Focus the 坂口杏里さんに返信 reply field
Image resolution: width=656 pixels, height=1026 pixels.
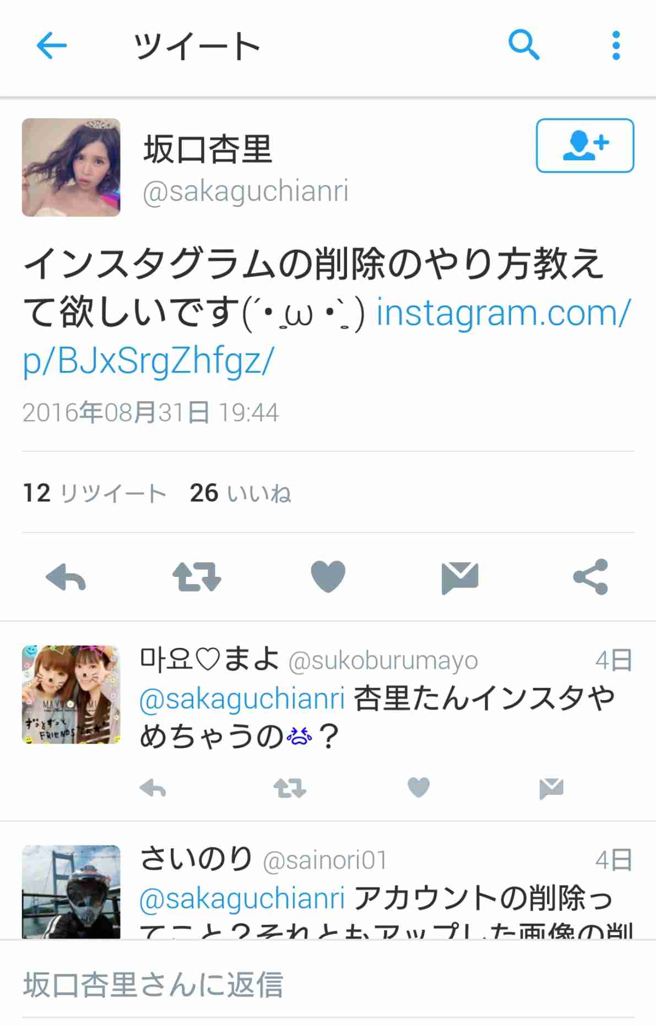328,985
